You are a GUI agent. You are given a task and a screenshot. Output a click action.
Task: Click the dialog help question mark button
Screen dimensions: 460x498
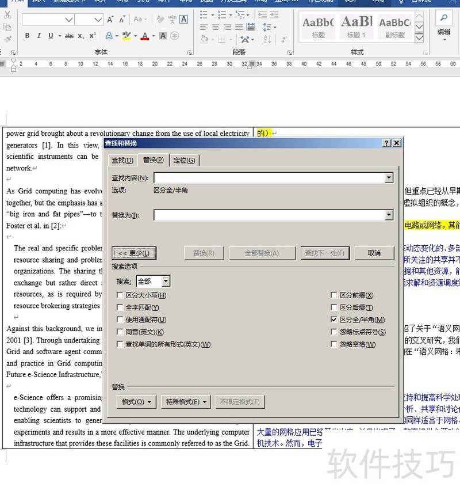pyautogui.click(x=386, y=143)
